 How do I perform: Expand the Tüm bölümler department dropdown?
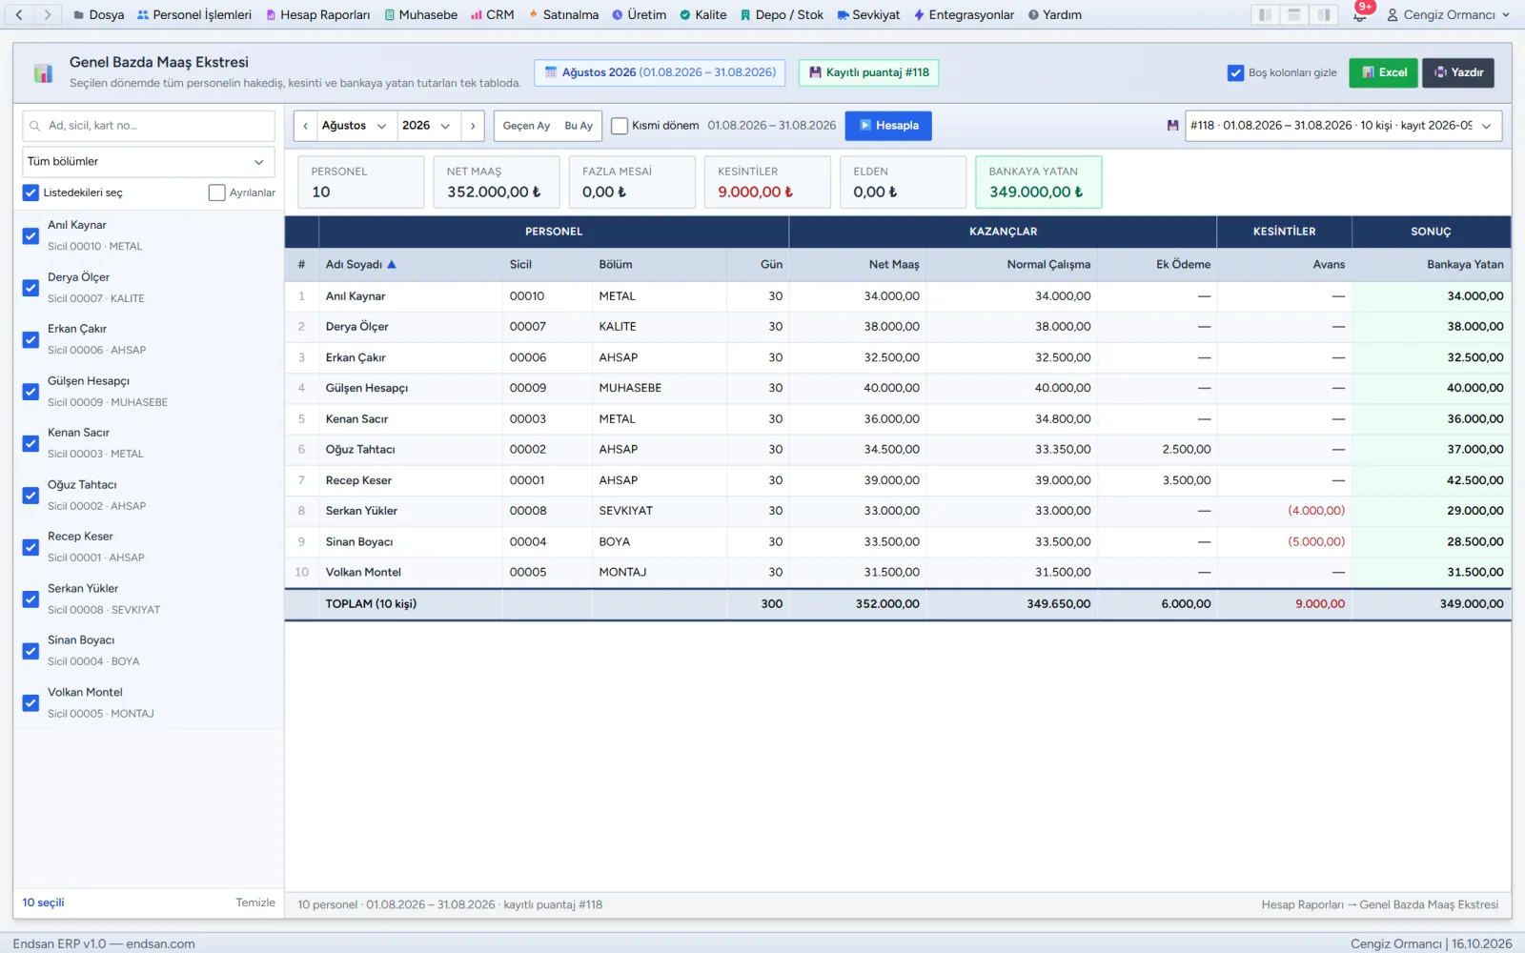(x=149, y=162)
